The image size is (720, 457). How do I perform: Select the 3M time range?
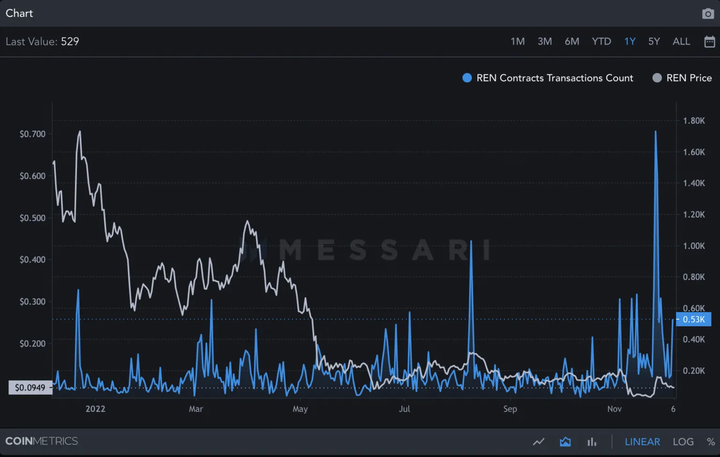[545, 42]
